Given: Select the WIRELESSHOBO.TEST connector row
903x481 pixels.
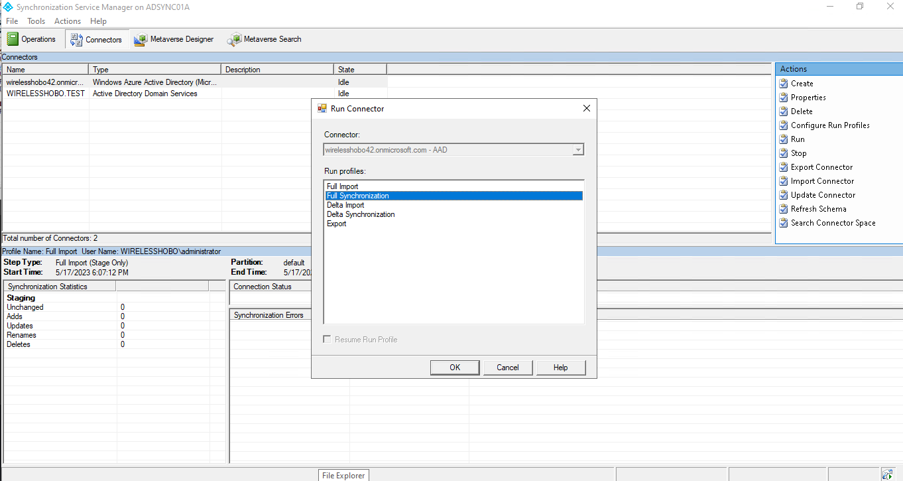Looking at the screenshot, I should (x=46, y=94).
